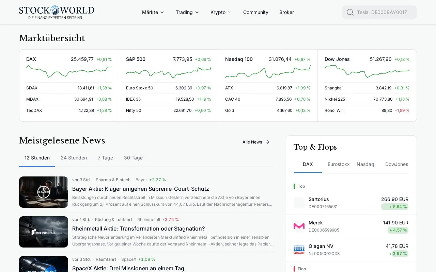The height and width of the screenshot is (272, 436).
Task: Open the Nifty 50 row
Action: [x=169, y=111]
